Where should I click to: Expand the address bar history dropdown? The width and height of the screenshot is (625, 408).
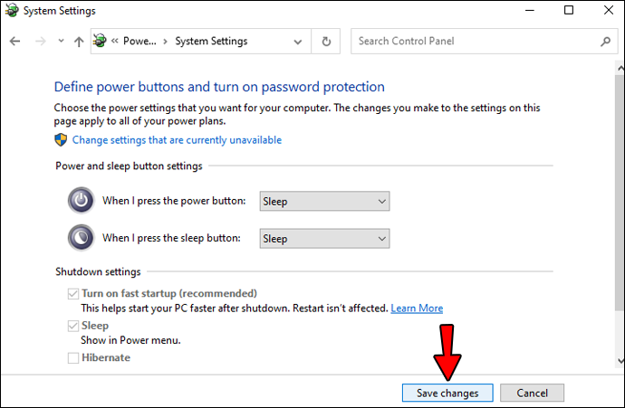(x=298, y=42)
